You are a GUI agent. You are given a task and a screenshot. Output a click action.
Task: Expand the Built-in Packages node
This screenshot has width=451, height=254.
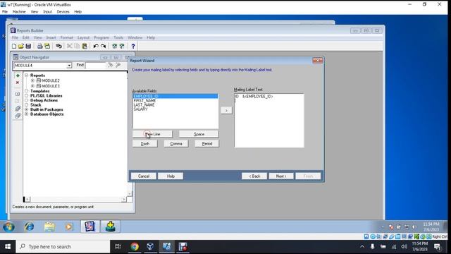(27, 109)
